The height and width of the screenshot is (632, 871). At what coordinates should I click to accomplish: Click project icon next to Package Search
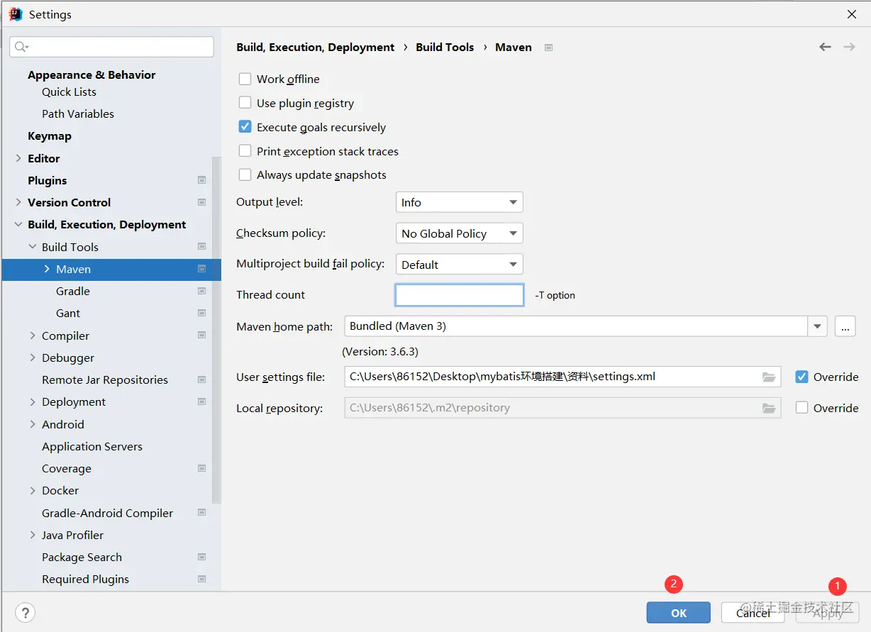(202, 557)
